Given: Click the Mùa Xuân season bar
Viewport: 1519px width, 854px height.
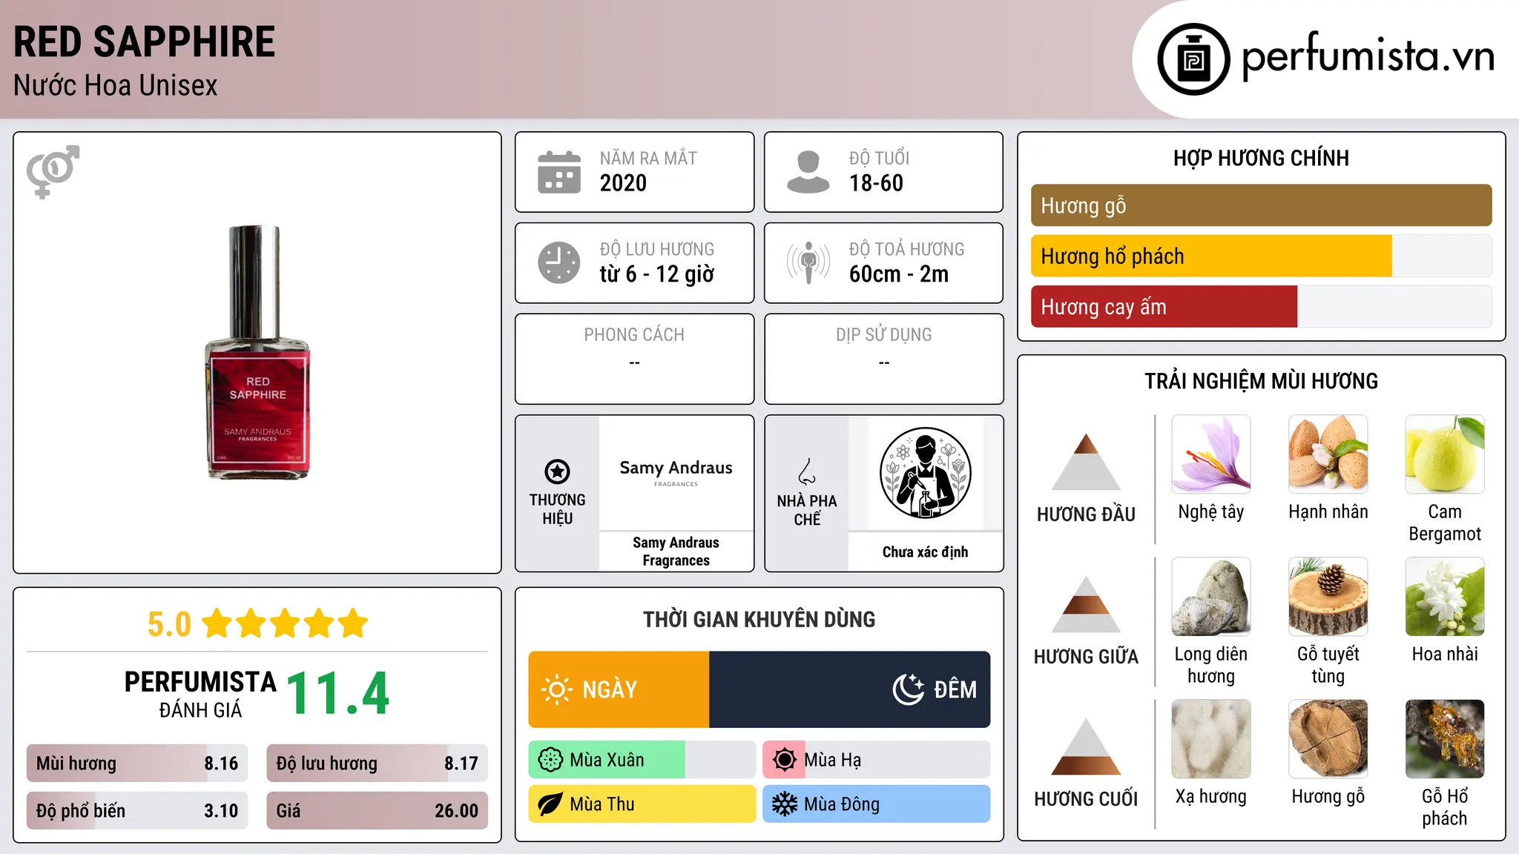Looking at the screenshot, I should pyautogui.click(x=642, y=760).
